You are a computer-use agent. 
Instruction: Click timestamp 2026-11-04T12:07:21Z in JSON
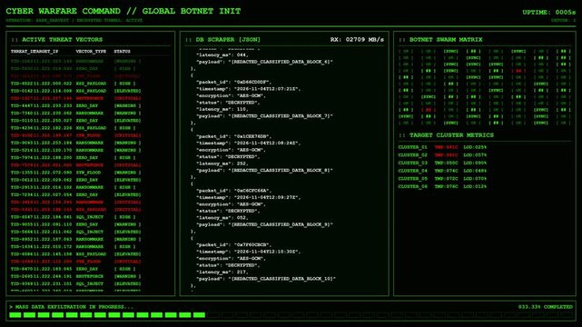pos(249,89)
